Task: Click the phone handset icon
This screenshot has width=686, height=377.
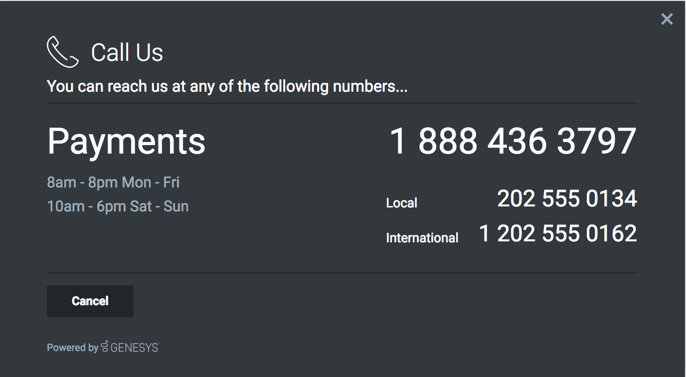Action: click(63, 52)
